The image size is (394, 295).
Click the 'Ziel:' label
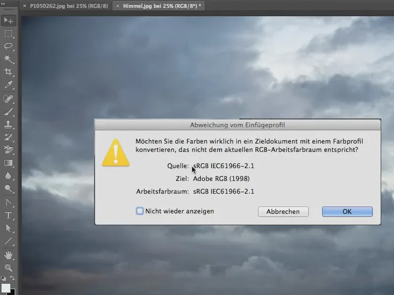182,178
